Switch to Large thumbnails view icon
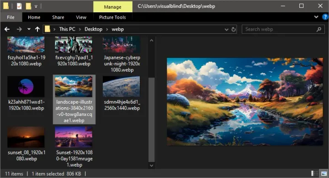The width and height of the screenshot is (329, 178). 324,173
